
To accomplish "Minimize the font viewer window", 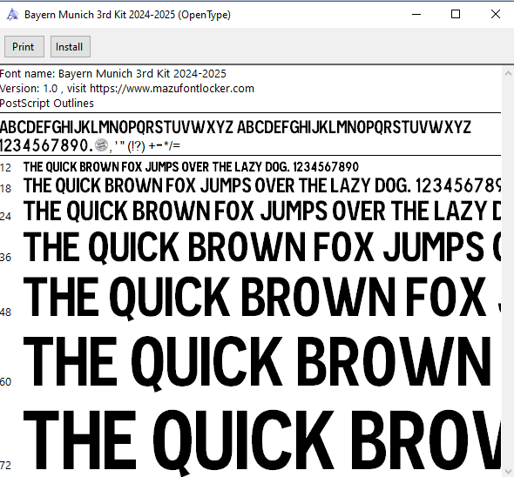I will pyautogui.click(x=416, y=15).
